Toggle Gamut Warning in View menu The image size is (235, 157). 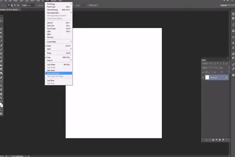tap(59, 10)
